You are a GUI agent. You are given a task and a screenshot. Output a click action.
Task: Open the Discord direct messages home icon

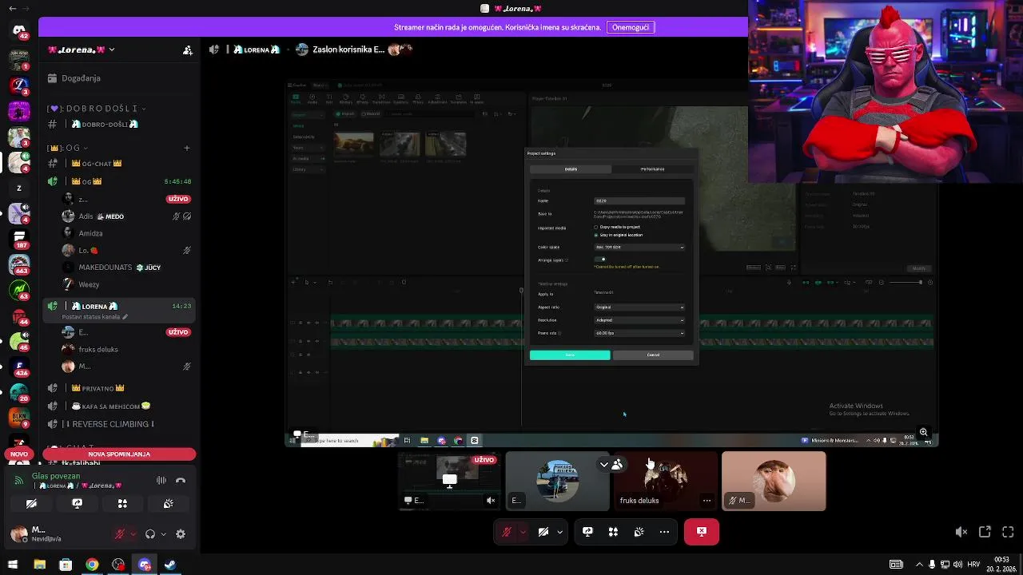(19, 31)
